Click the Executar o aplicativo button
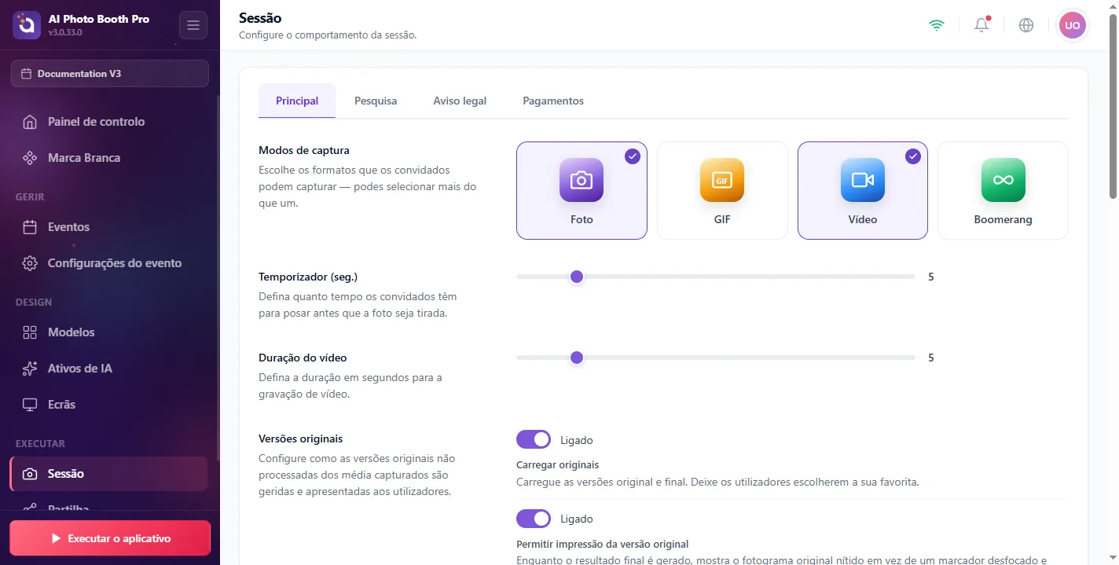The width and height of the screenshot is (1119, 565). tap(110, 538)
